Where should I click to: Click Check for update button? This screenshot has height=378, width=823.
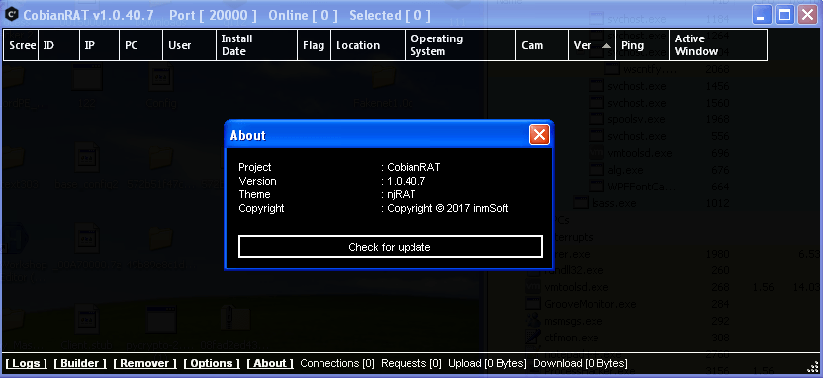click(390, 247)
